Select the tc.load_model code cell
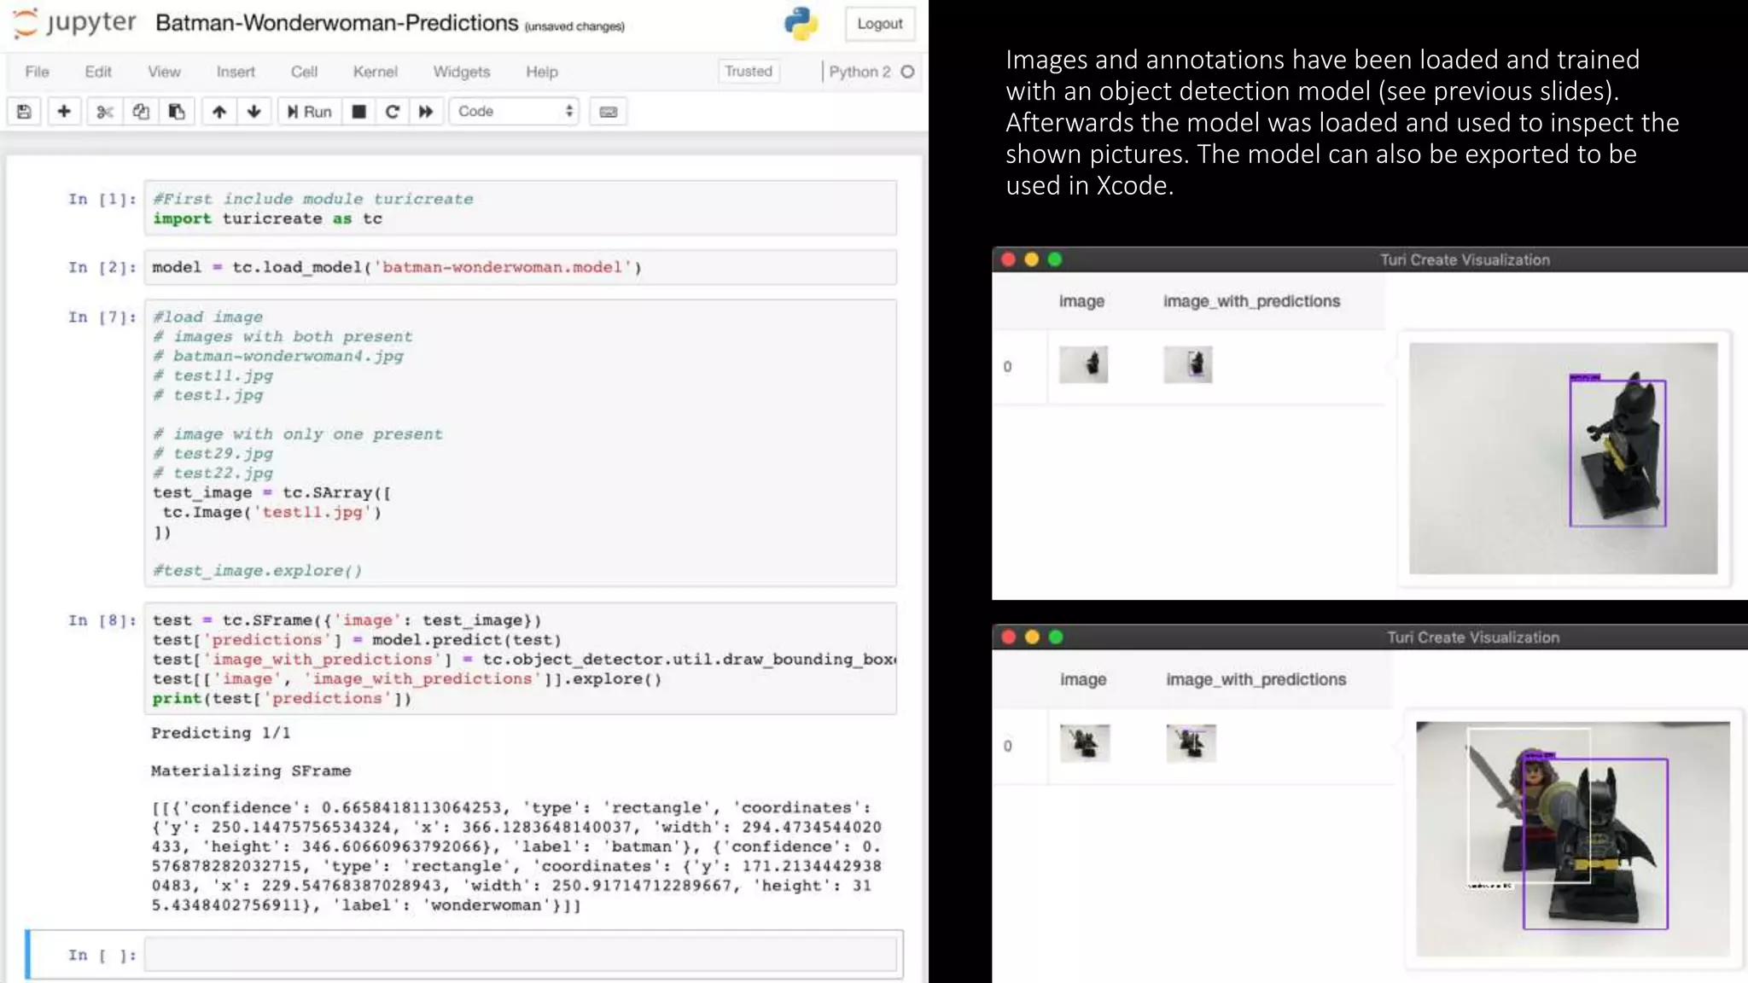Image resolution: width=1748 pixels, height=983 pixels. click(x=521, y=267)
